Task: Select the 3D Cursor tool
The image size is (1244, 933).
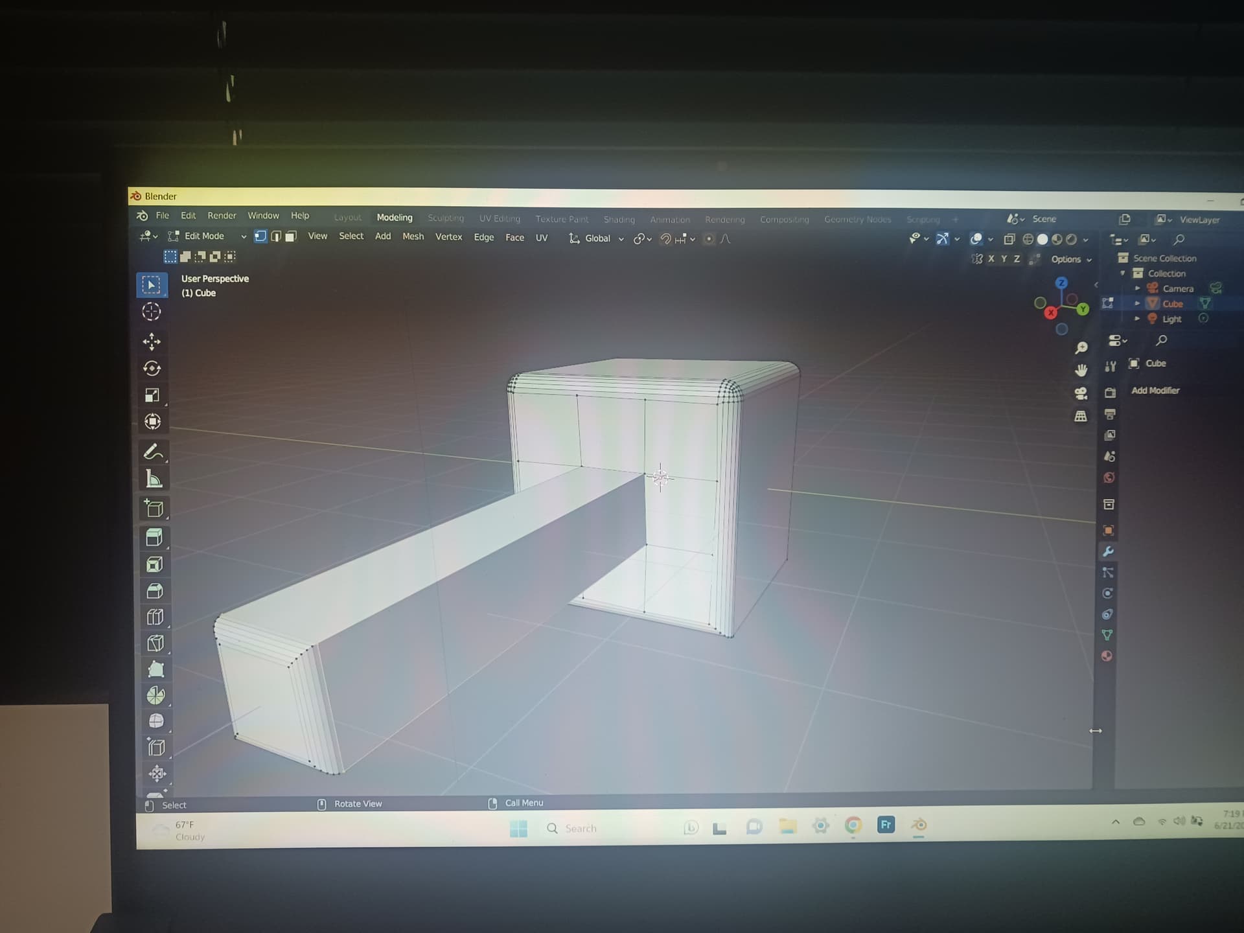Action: coord(151,312)
